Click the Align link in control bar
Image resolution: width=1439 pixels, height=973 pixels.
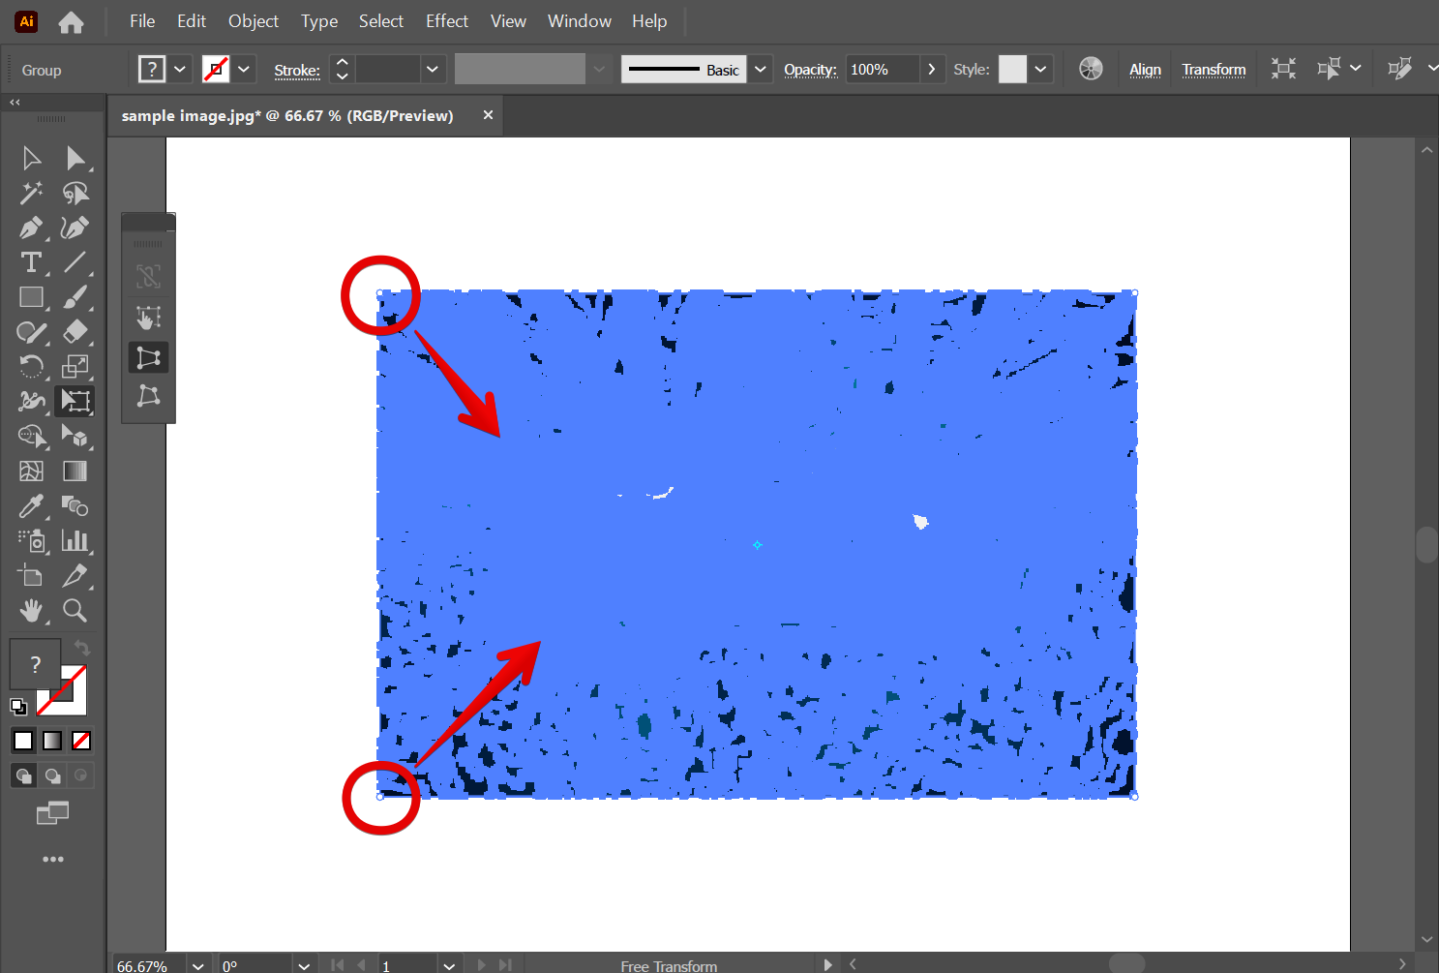[1145, 70]
